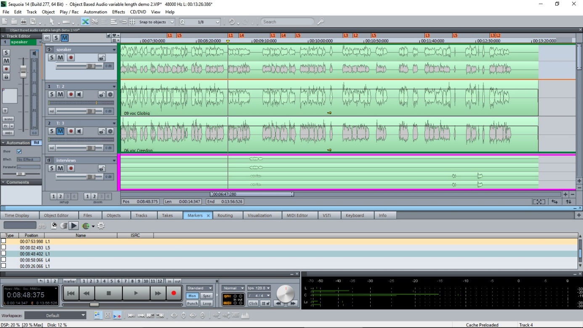Image resolution: width=583 pixels, height=328 pixels.
Task: Open the Workspace Default dropdown
Action: (55, 315)
